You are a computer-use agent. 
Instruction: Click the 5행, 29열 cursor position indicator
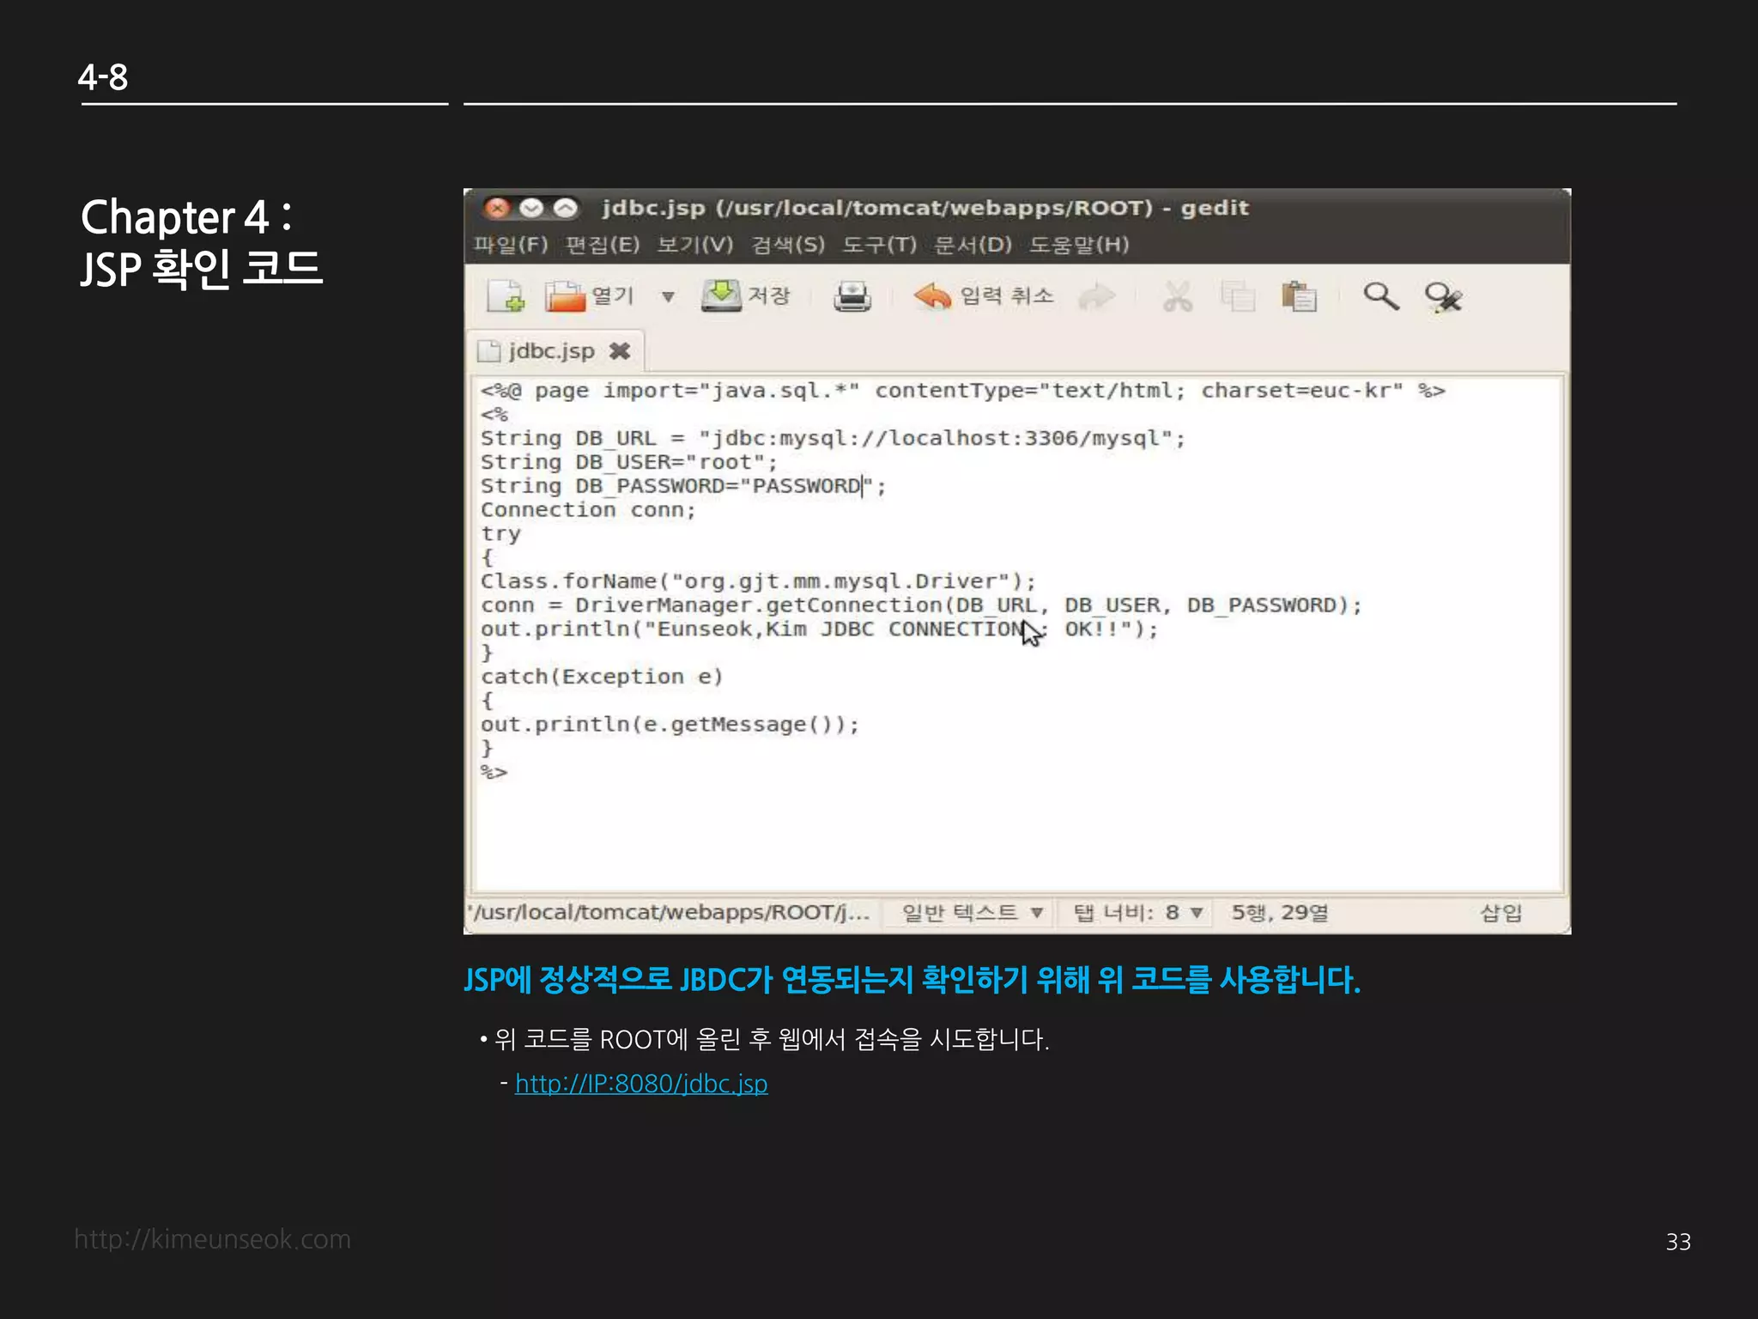pyautogui.click(x=1280, y=912)
